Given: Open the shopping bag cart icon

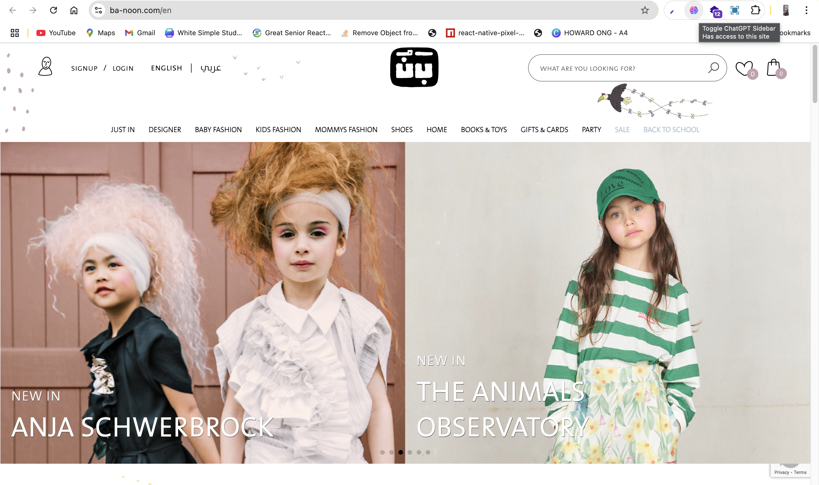Looking at the screenshot, I should [773, 68].
